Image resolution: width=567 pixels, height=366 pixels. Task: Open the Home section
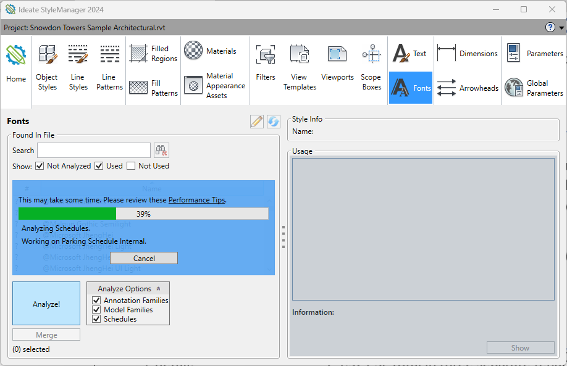click(x=16, y=64)
